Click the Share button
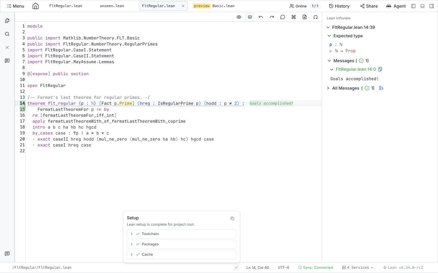The height and width of the screenshot is (273, 438). pos(369,6)
